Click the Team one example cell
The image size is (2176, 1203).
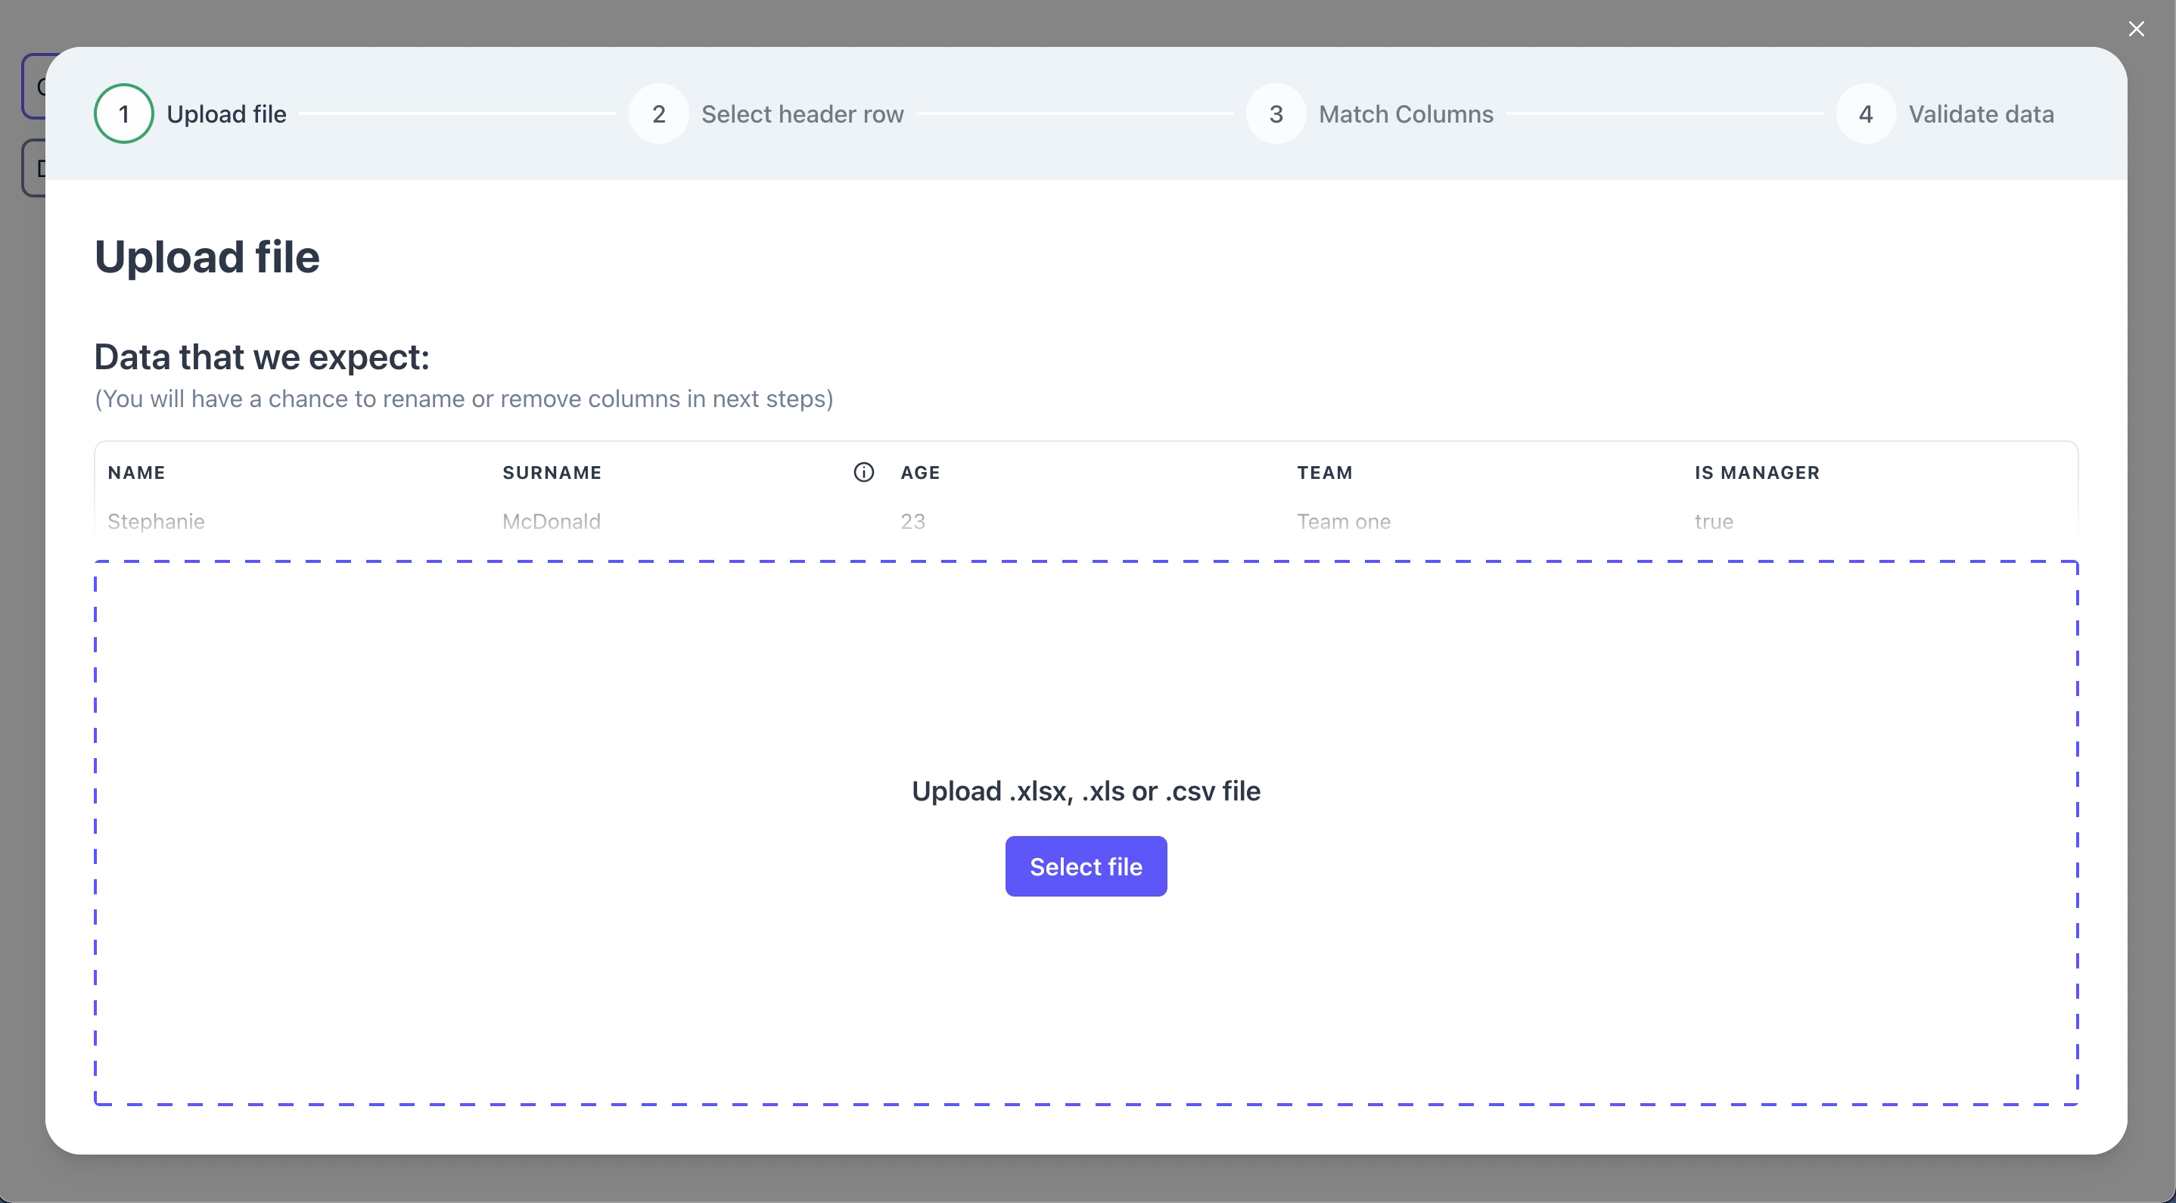(1344, 521)
